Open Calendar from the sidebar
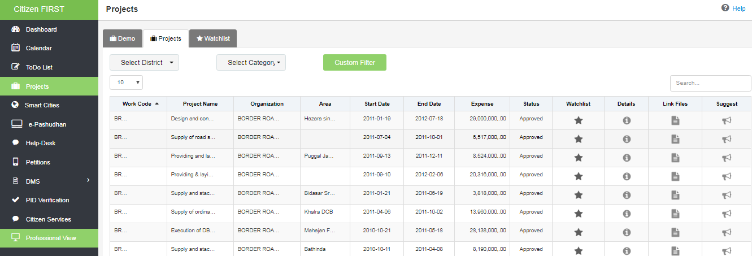The image size is (752, 256). tap(38, 48)
